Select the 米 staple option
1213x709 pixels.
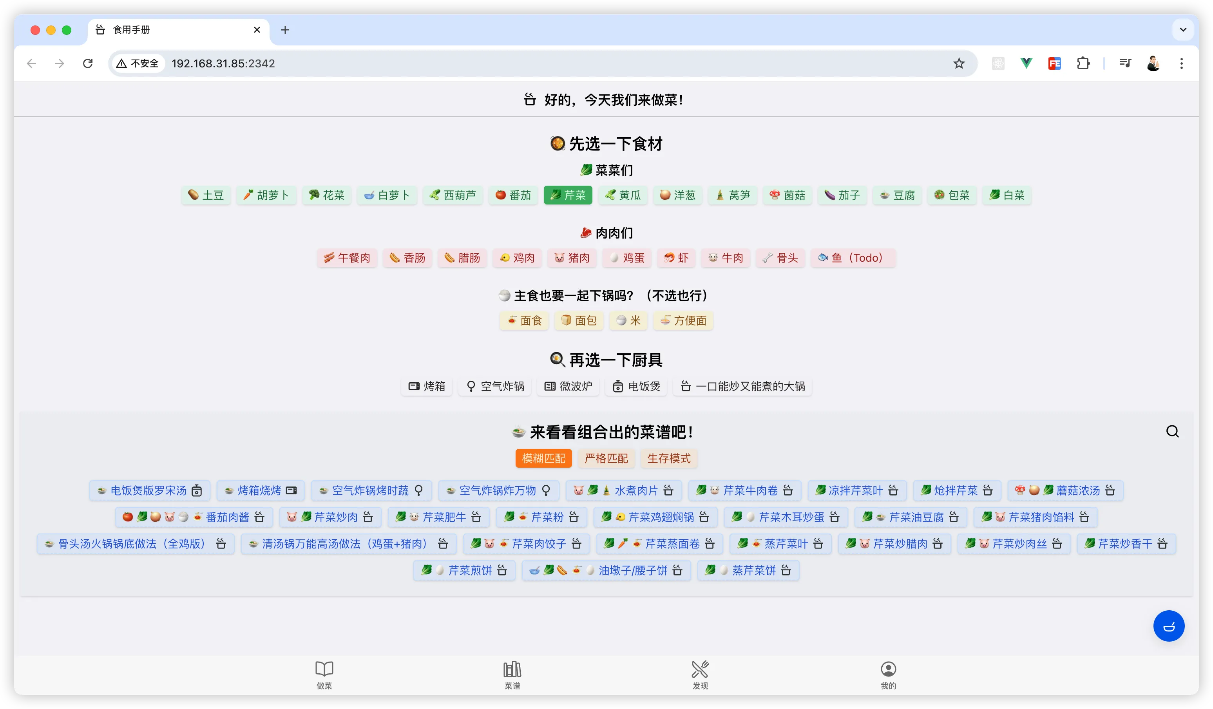628,320
